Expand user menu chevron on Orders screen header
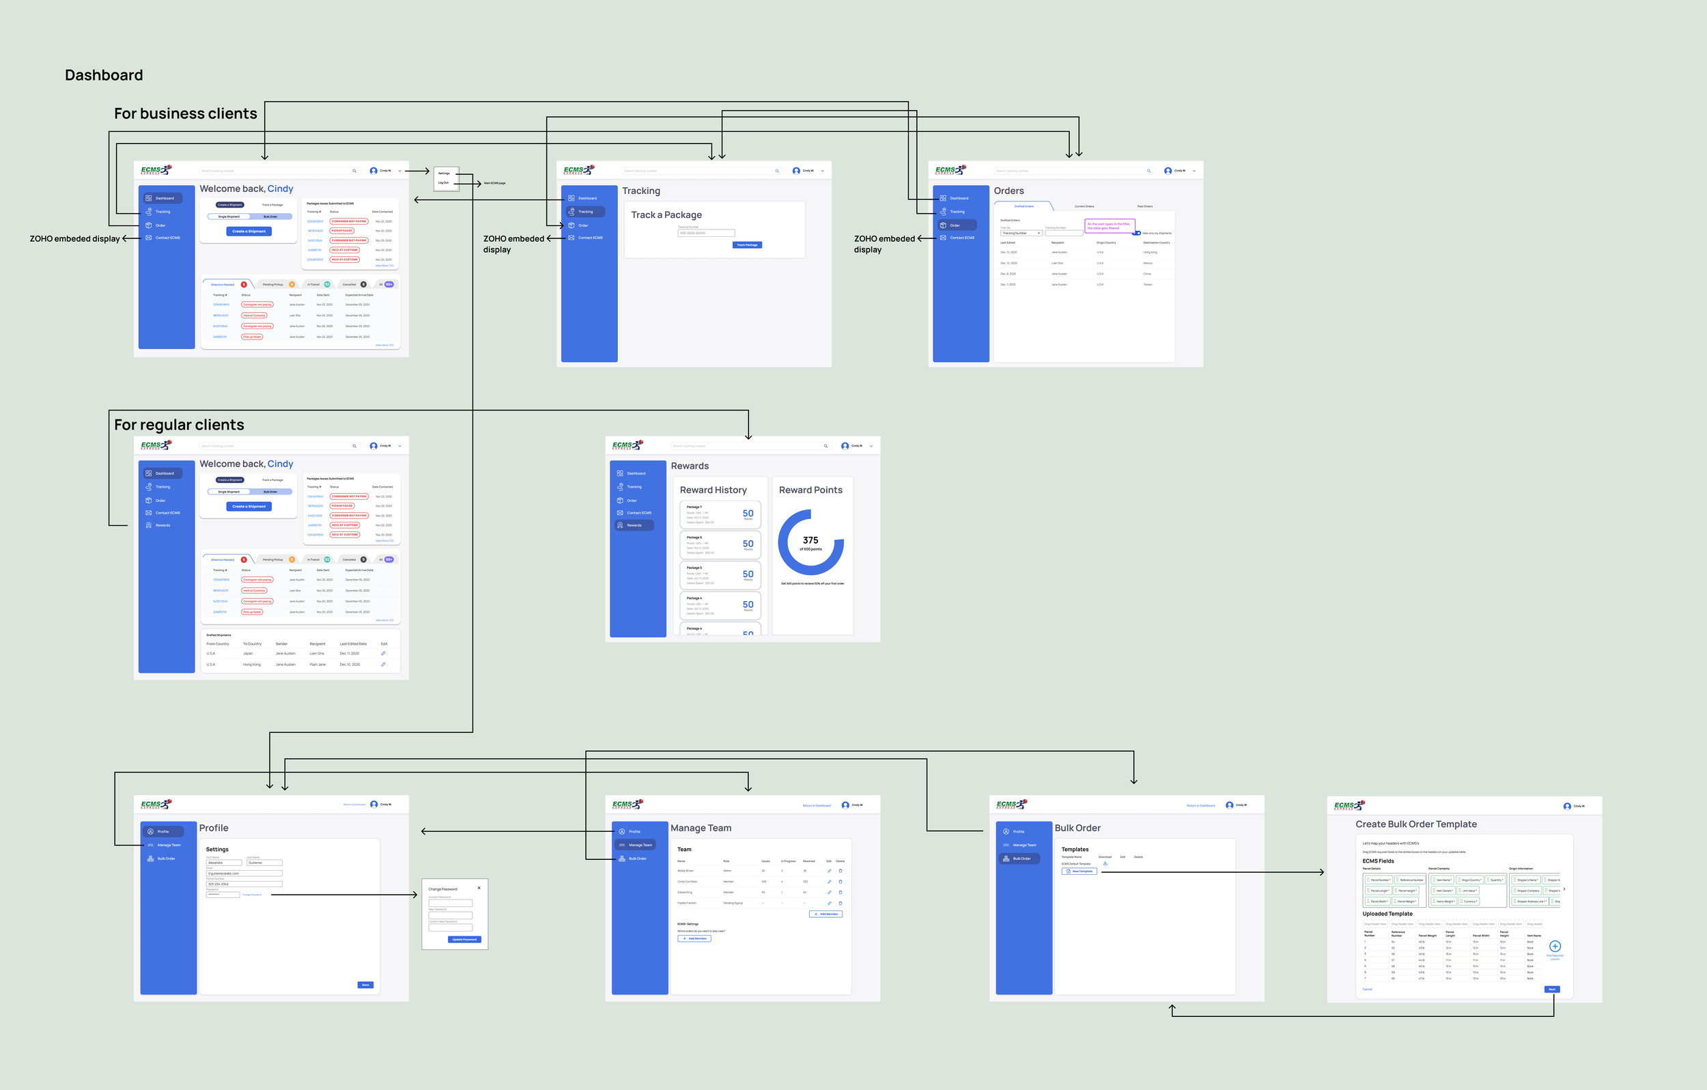The width and height of the screenshot is (1707, 1090). (1194, 171)
